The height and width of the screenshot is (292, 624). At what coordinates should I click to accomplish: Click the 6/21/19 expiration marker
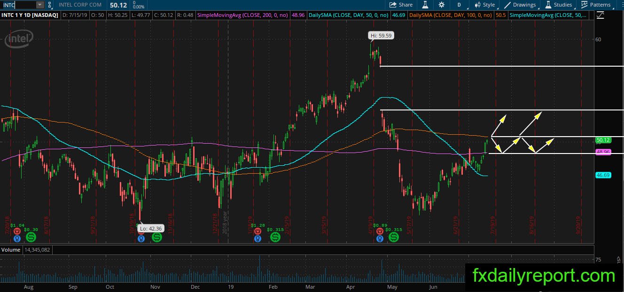coord(455,224)
